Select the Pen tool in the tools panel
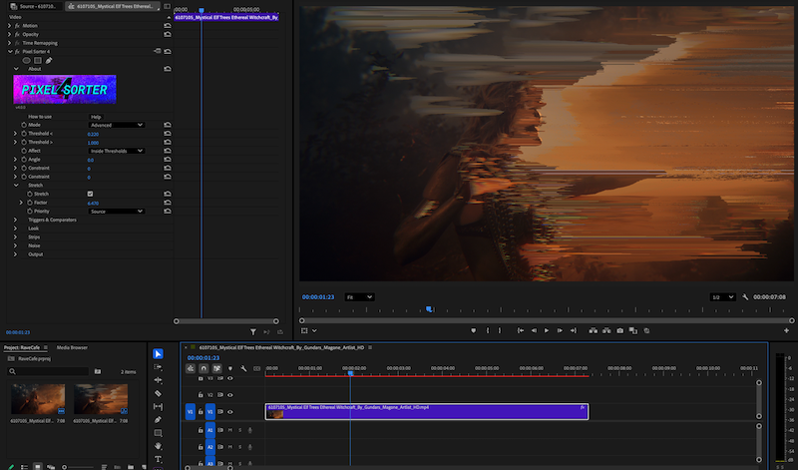 click(x=158, y=419)
